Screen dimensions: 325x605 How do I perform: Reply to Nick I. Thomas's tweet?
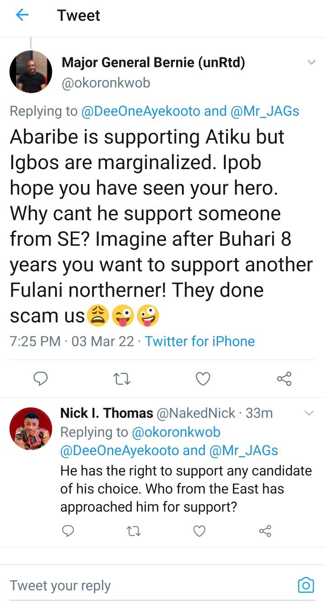(x=68, y=530)
